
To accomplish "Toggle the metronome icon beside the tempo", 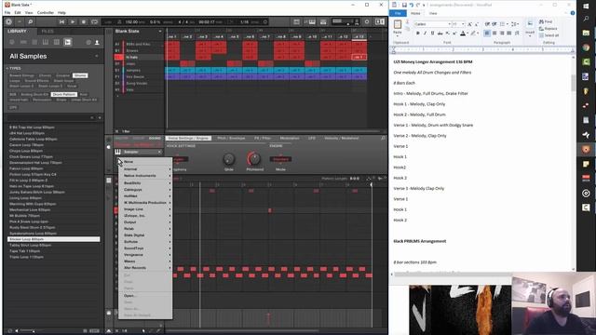I will pos(119,22).
